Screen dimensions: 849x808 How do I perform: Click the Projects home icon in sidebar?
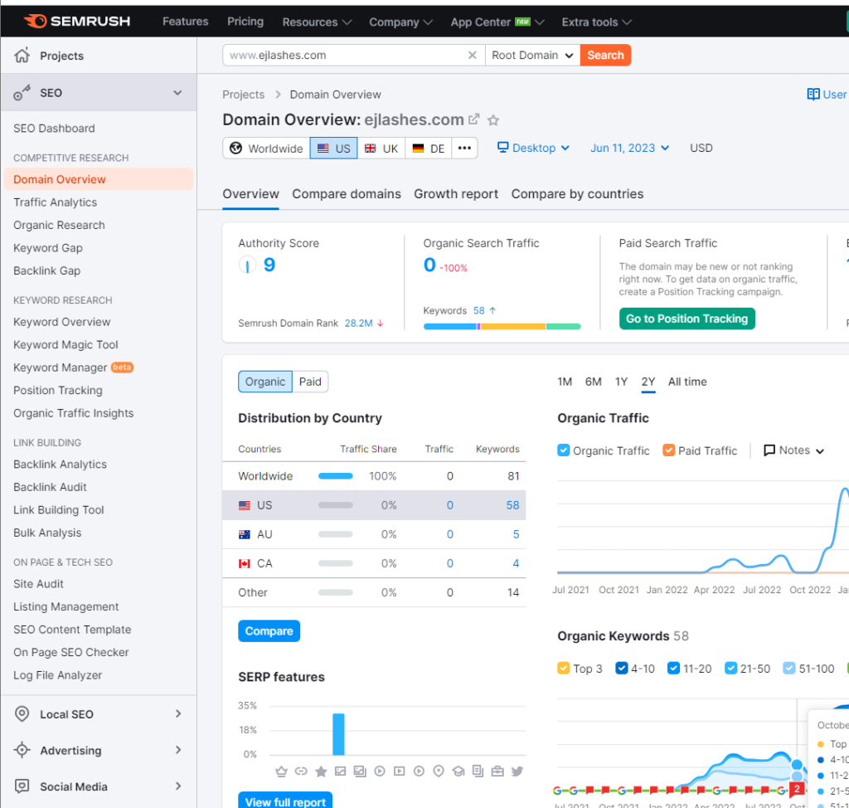22,56
